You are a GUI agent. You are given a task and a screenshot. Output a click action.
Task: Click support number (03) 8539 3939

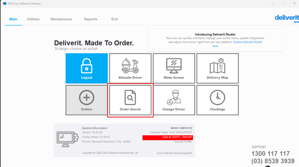(x=273, y=161)
